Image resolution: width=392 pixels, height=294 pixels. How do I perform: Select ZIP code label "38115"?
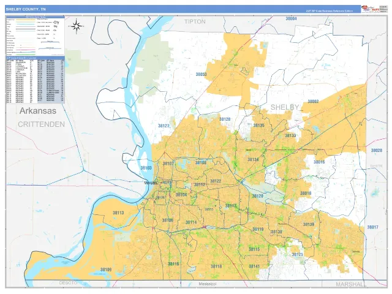coord(254,249)
